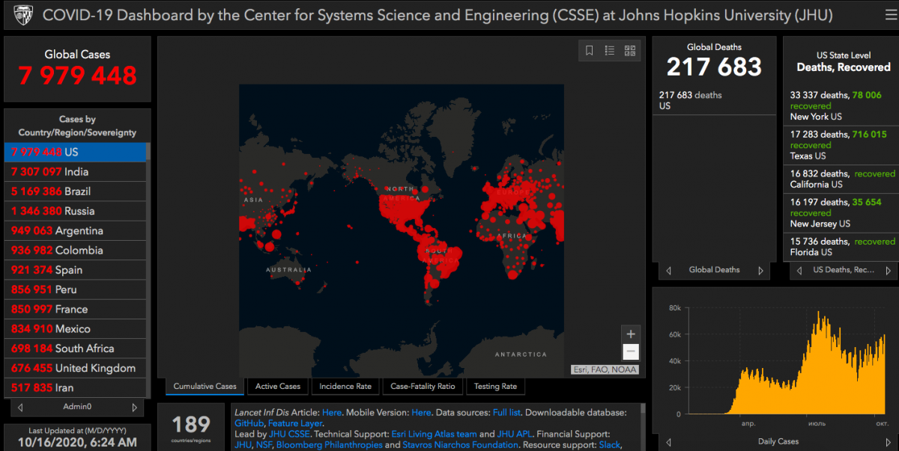Open the Mobile Version 'Here' link

click(421, 412)
